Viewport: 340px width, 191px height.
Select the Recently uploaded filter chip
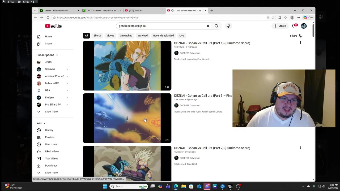point(163,36)
